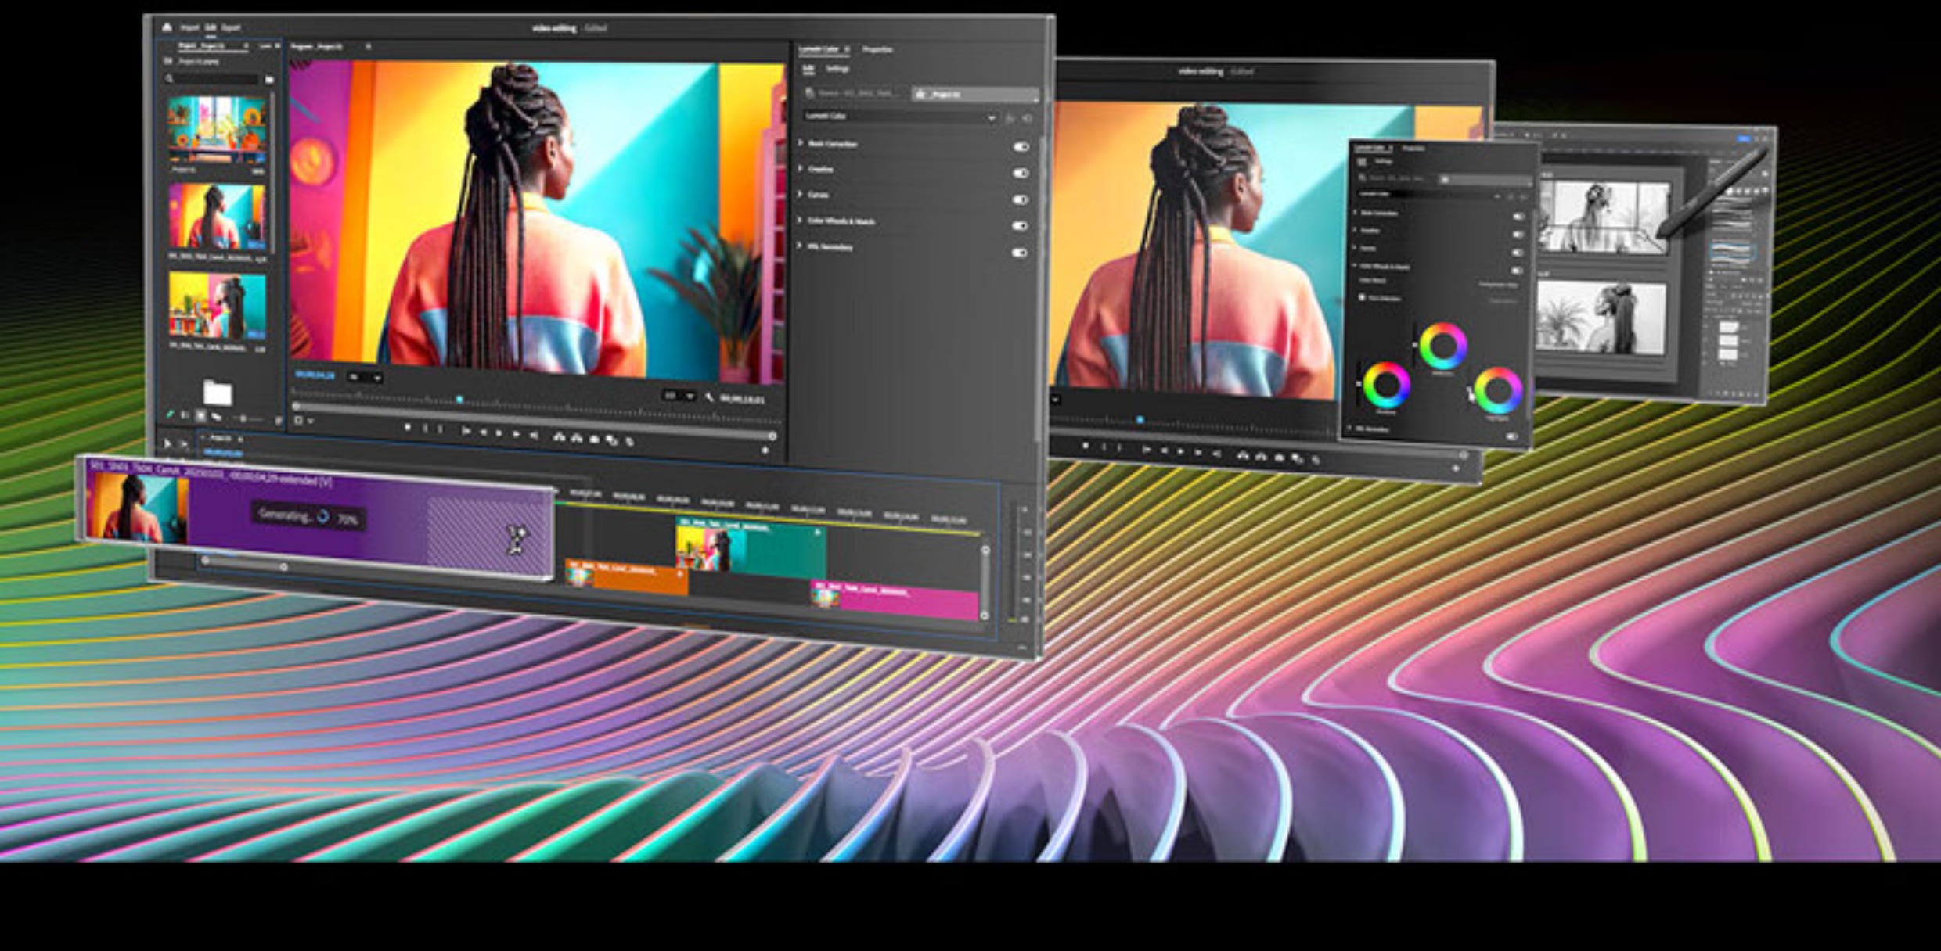The height and width of the screenshot is (951, 1941).
Task: Click the export frame camera icon
Action: coord(594,439)
